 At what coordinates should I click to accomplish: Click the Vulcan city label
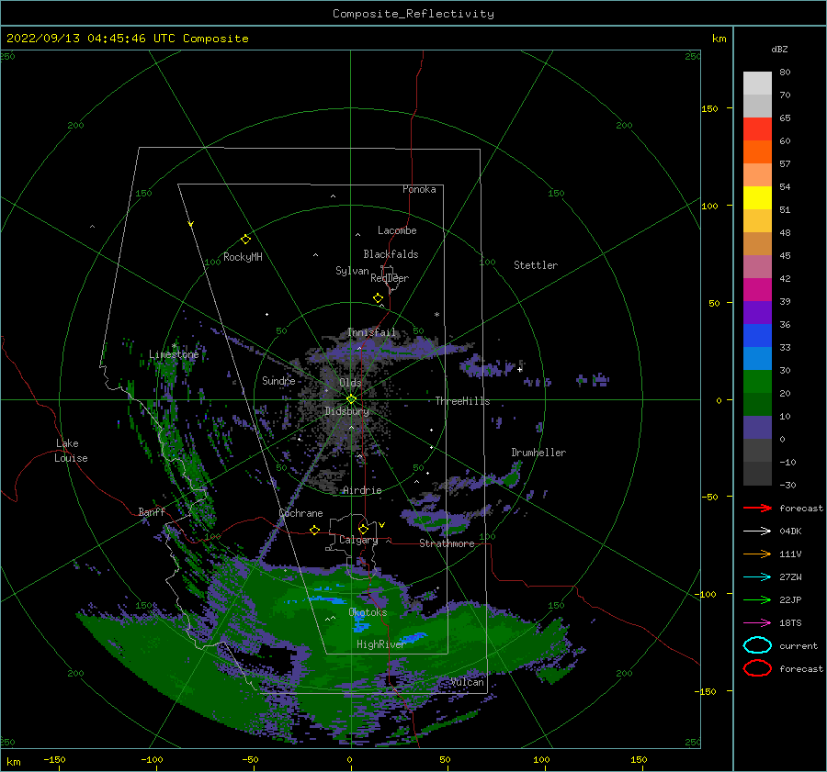(x=468, y=682)
